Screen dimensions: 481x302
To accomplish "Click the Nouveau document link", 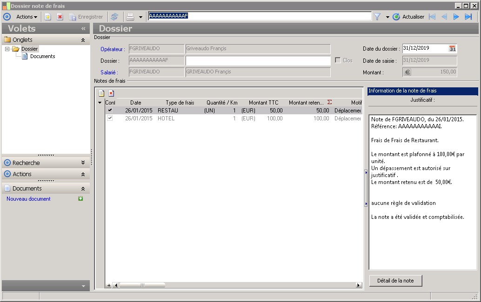I will (28, 199).
